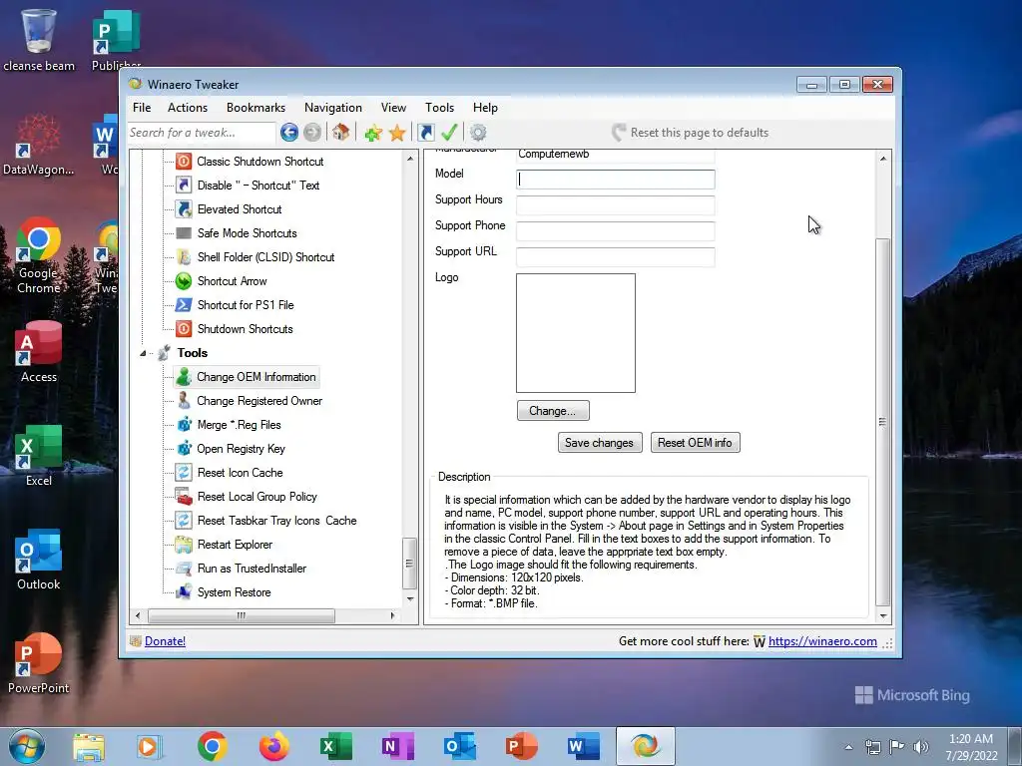Click the Model text field
Image resolution: width=1022 pixels, height=766 pixels.
[615, 180]
